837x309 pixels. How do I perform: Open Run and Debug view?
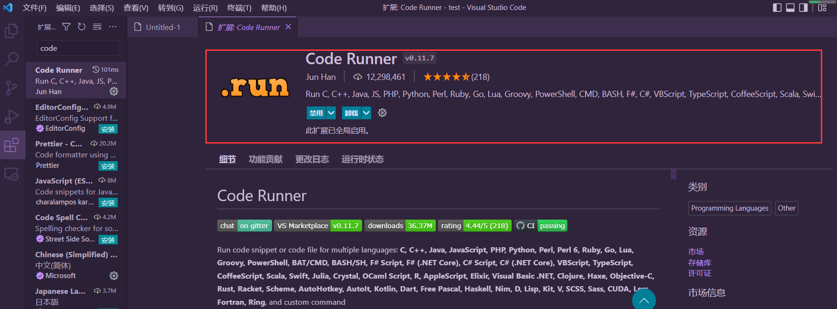tap(11, 116)
